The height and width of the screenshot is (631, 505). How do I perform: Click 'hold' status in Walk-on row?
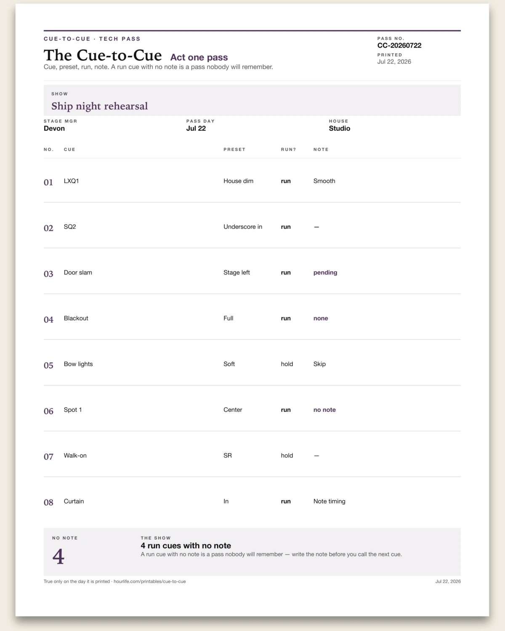287,456
